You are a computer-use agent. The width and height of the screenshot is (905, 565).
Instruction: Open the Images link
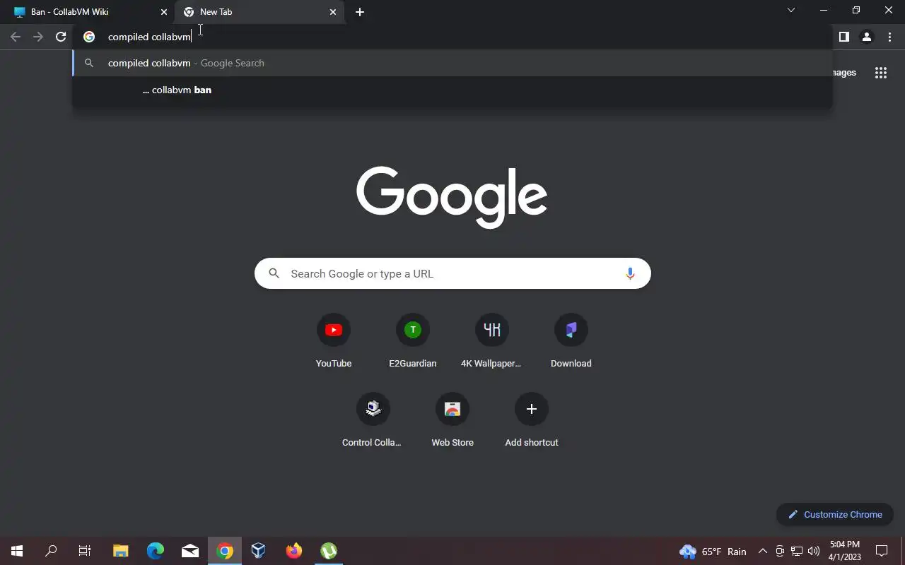(844, 73)
